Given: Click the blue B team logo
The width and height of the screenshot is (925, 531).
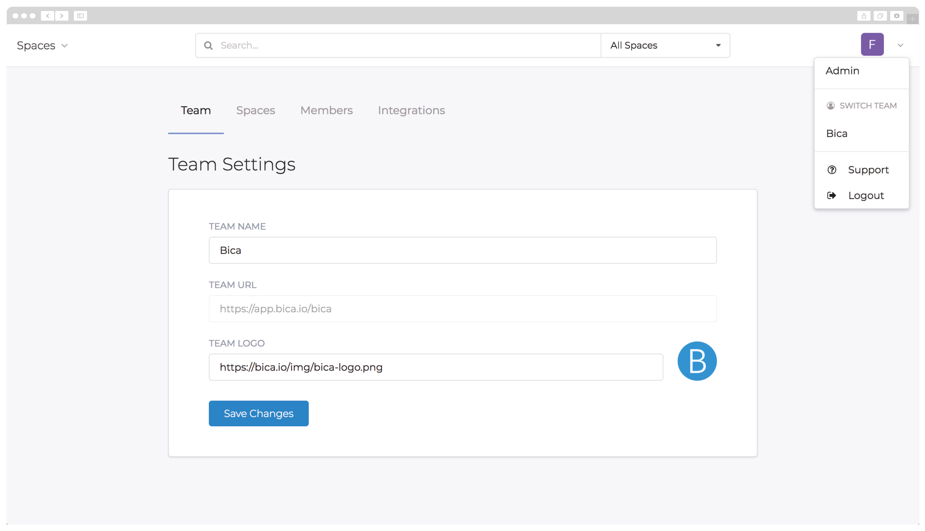Looking at the screenshot, I should [696, 361].
